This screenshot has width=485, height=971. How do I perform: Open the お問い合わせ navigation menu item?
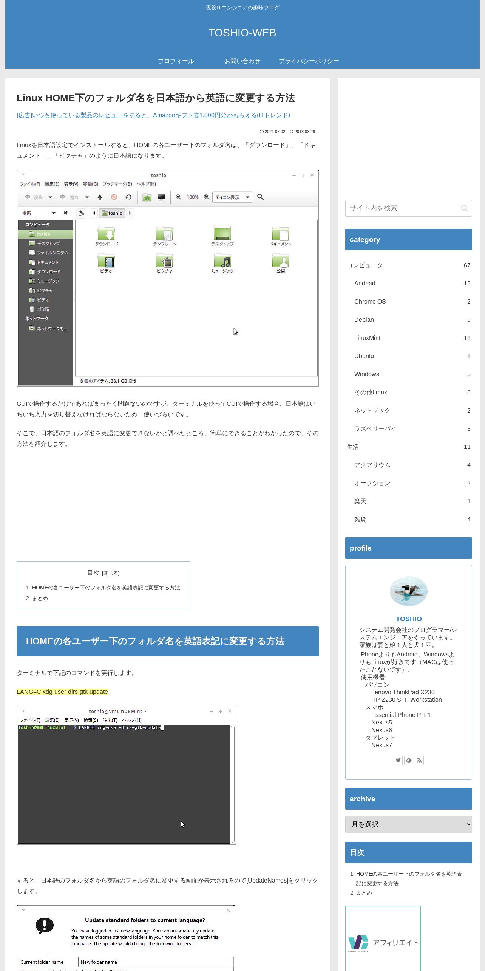point(242,61)
